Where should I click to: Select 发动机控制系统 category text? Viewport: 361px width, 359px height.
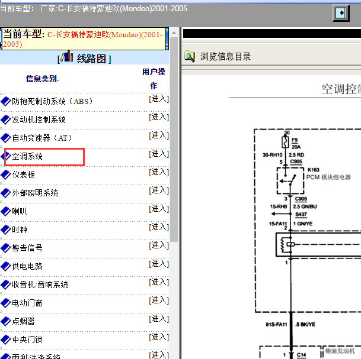[x=39, y=119]
